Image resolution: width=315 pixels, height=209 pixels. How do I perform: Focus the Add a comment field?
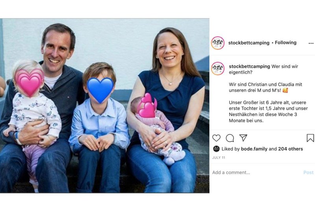(257, 173)
